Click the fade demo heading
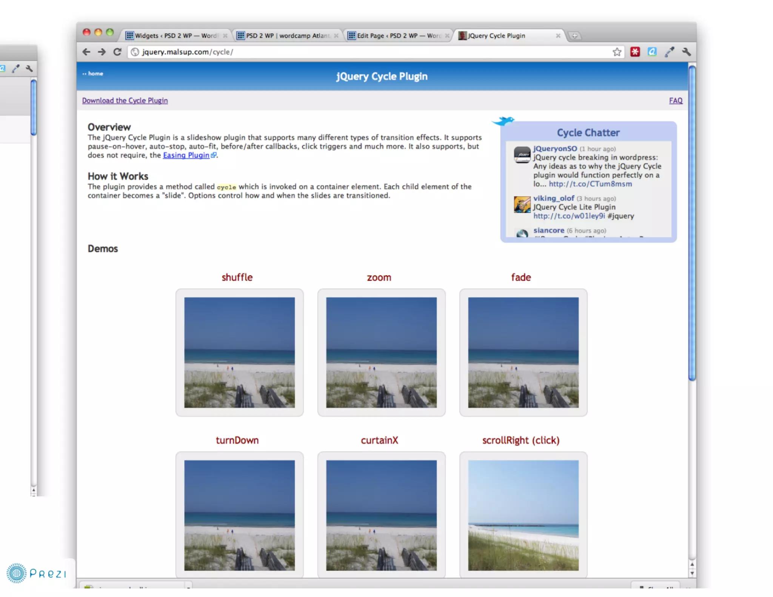This screenshot has height=597, width=773. tap(521, 277)
